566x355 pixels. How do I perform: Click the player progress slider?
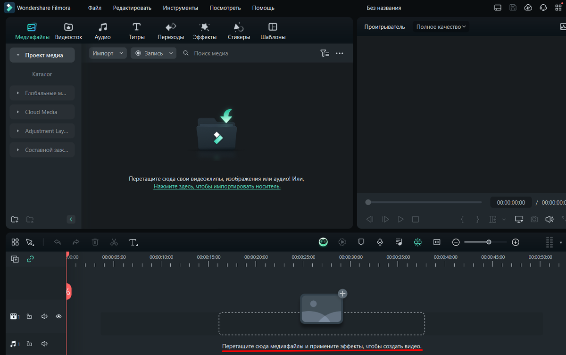(x=424, y=202)
